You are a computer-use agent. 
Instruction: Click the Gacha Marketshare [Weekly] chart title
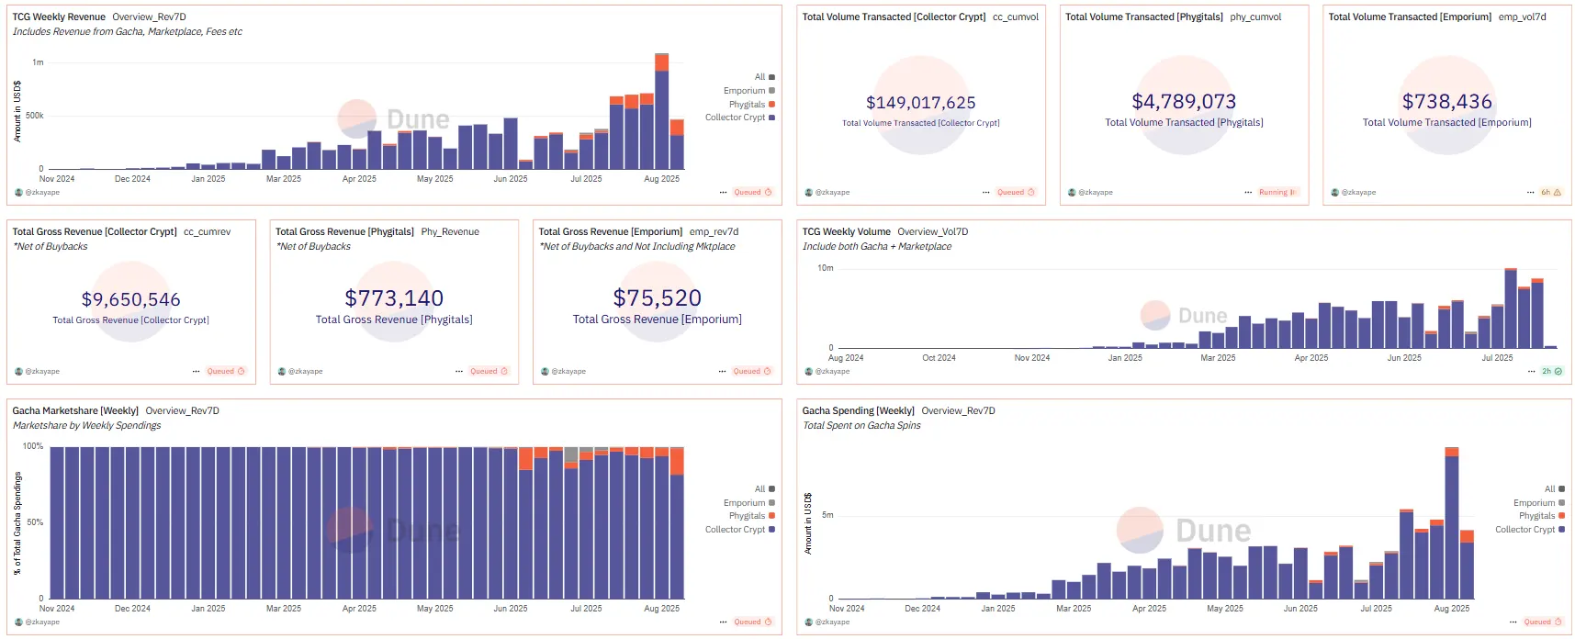tap(75, 411)
